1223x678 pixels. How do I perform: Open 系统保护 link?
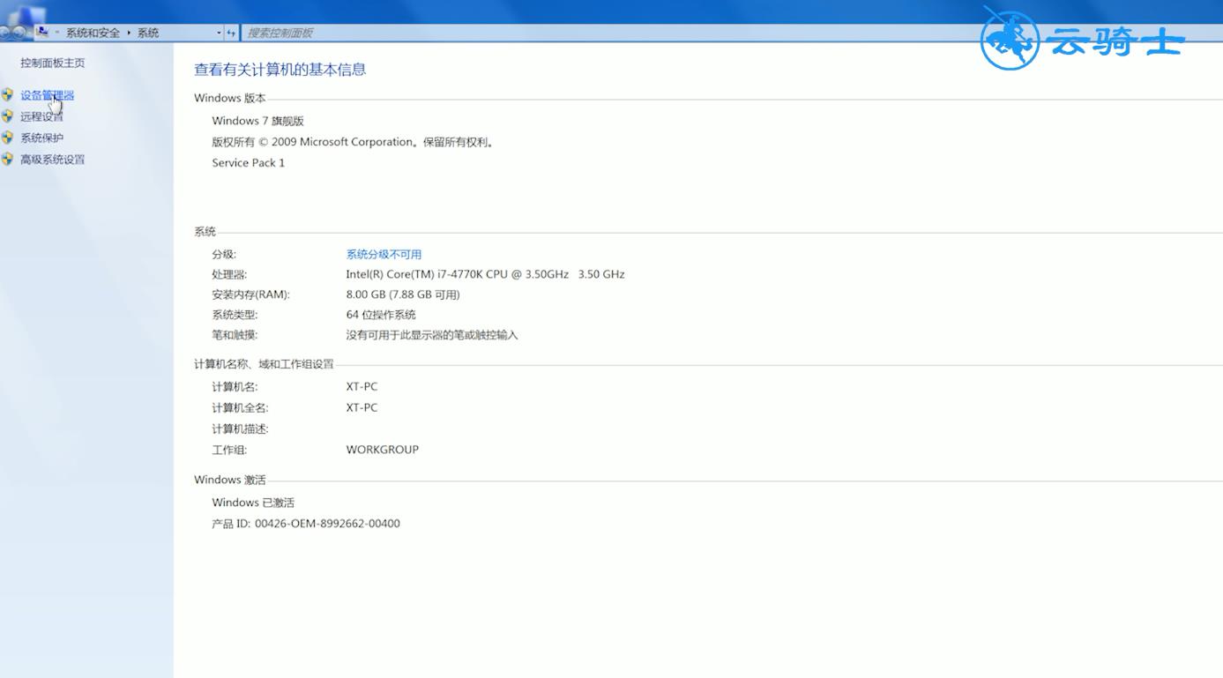[x=41, y=138]
